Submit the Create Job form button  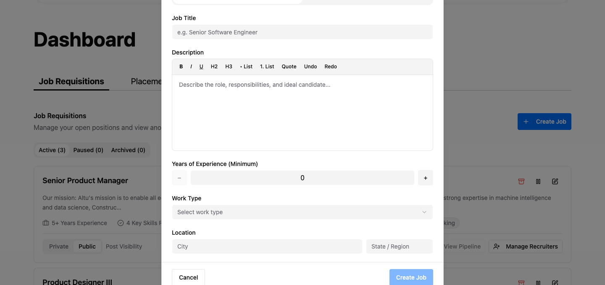[x=411, y=277]
